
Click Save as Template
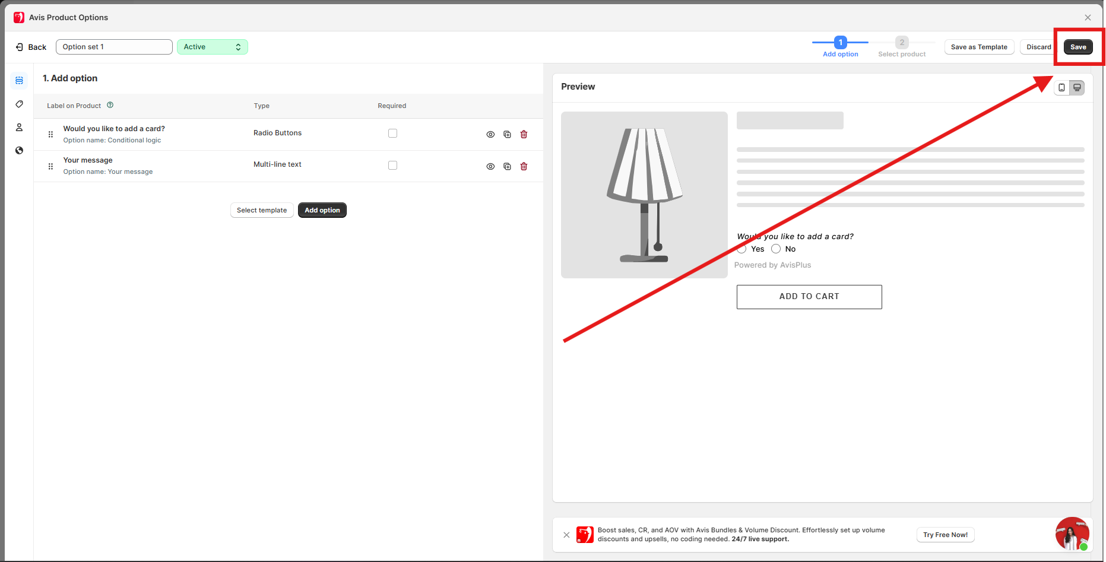click(979, 47)
